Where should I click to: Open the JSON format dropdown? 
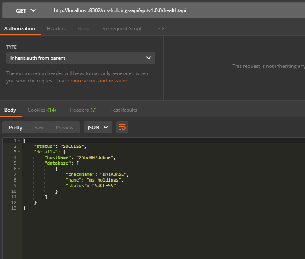[x=98, y=127]
